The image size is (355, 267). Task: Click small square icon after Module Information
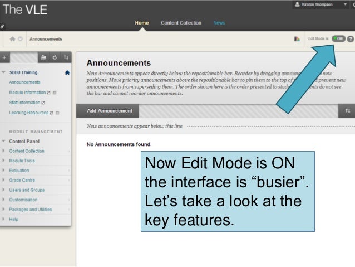pos(55,93)
